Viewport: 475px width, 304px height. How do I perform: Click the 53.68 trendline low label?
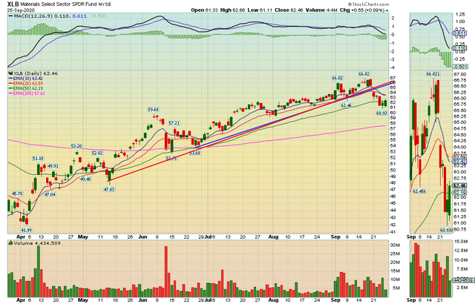click(194, 153)
